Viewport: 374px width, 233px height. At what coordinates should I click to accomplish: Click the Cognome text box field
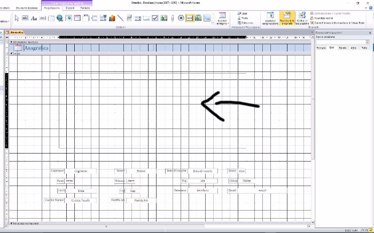[81, 171]
